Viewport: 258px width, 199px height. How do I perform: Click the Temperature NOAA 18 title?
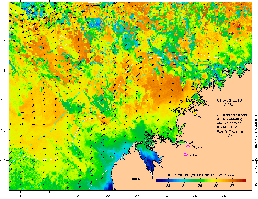coord(201,175)
